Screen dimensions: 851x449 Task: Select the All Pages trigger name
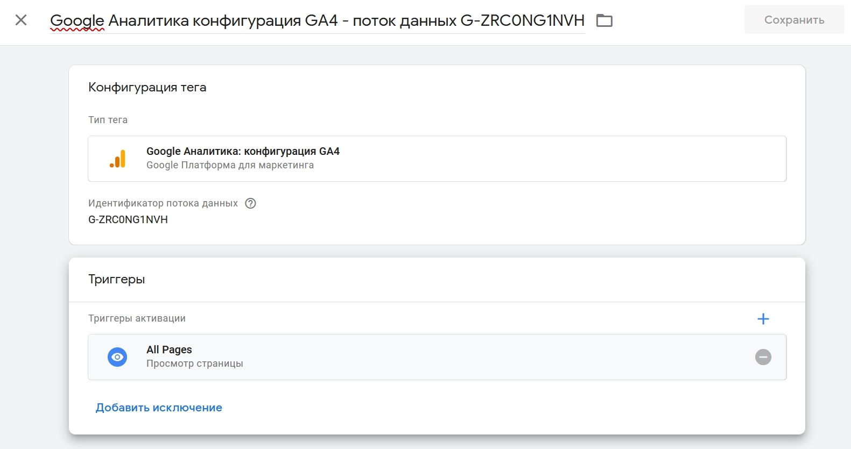click(x=169, y=350)
